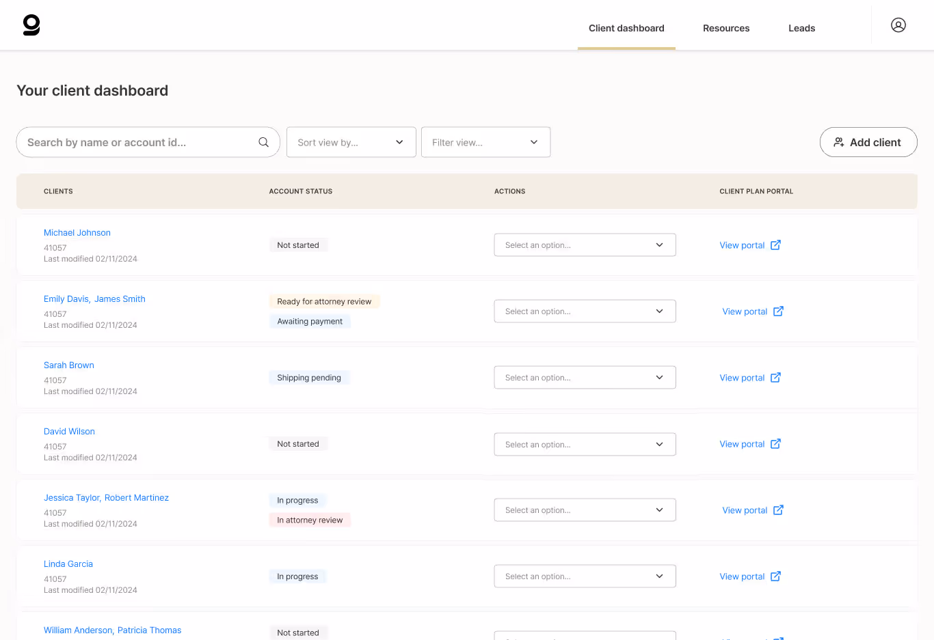The image size is (934, 640).
Task: Click the add-person icon in Add client
Action: pyautogui.click(x=839, y=142)
